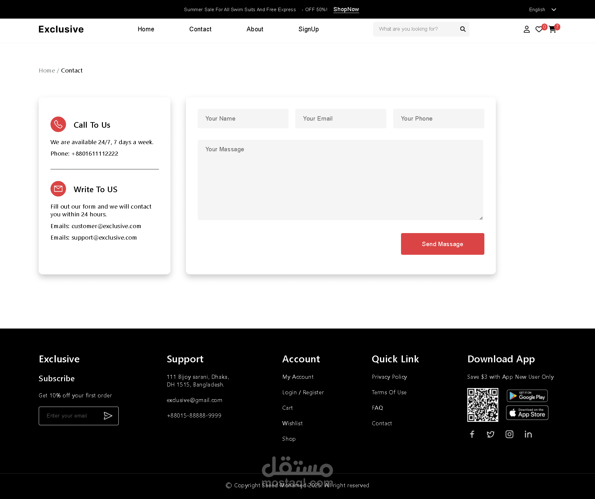Follow the ShopNow link in banner
Image resolution: width=595 pixels, height=499 pixels.
[x=346, y=9]
